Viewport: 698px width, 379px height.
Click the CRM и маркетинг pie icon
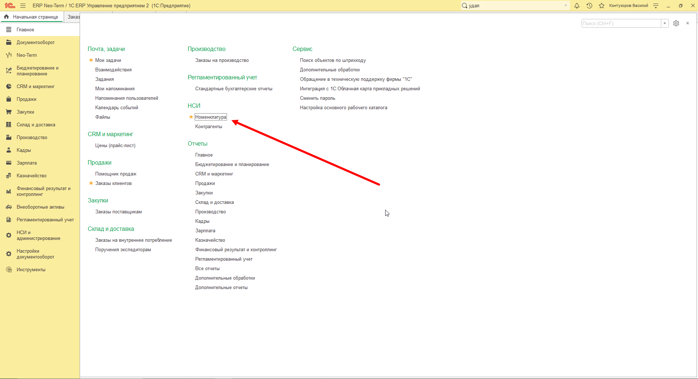click(9, 87)
